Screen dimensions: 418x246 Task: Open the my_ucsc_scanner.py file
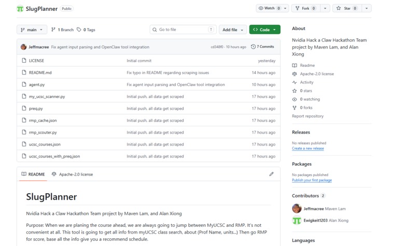pos(47,96)
